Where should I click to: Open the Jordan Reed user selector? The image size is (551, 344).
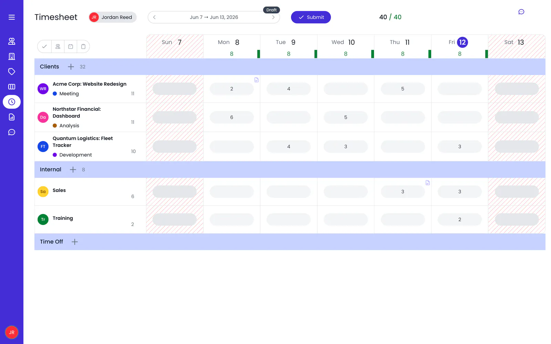coord(113,17)
